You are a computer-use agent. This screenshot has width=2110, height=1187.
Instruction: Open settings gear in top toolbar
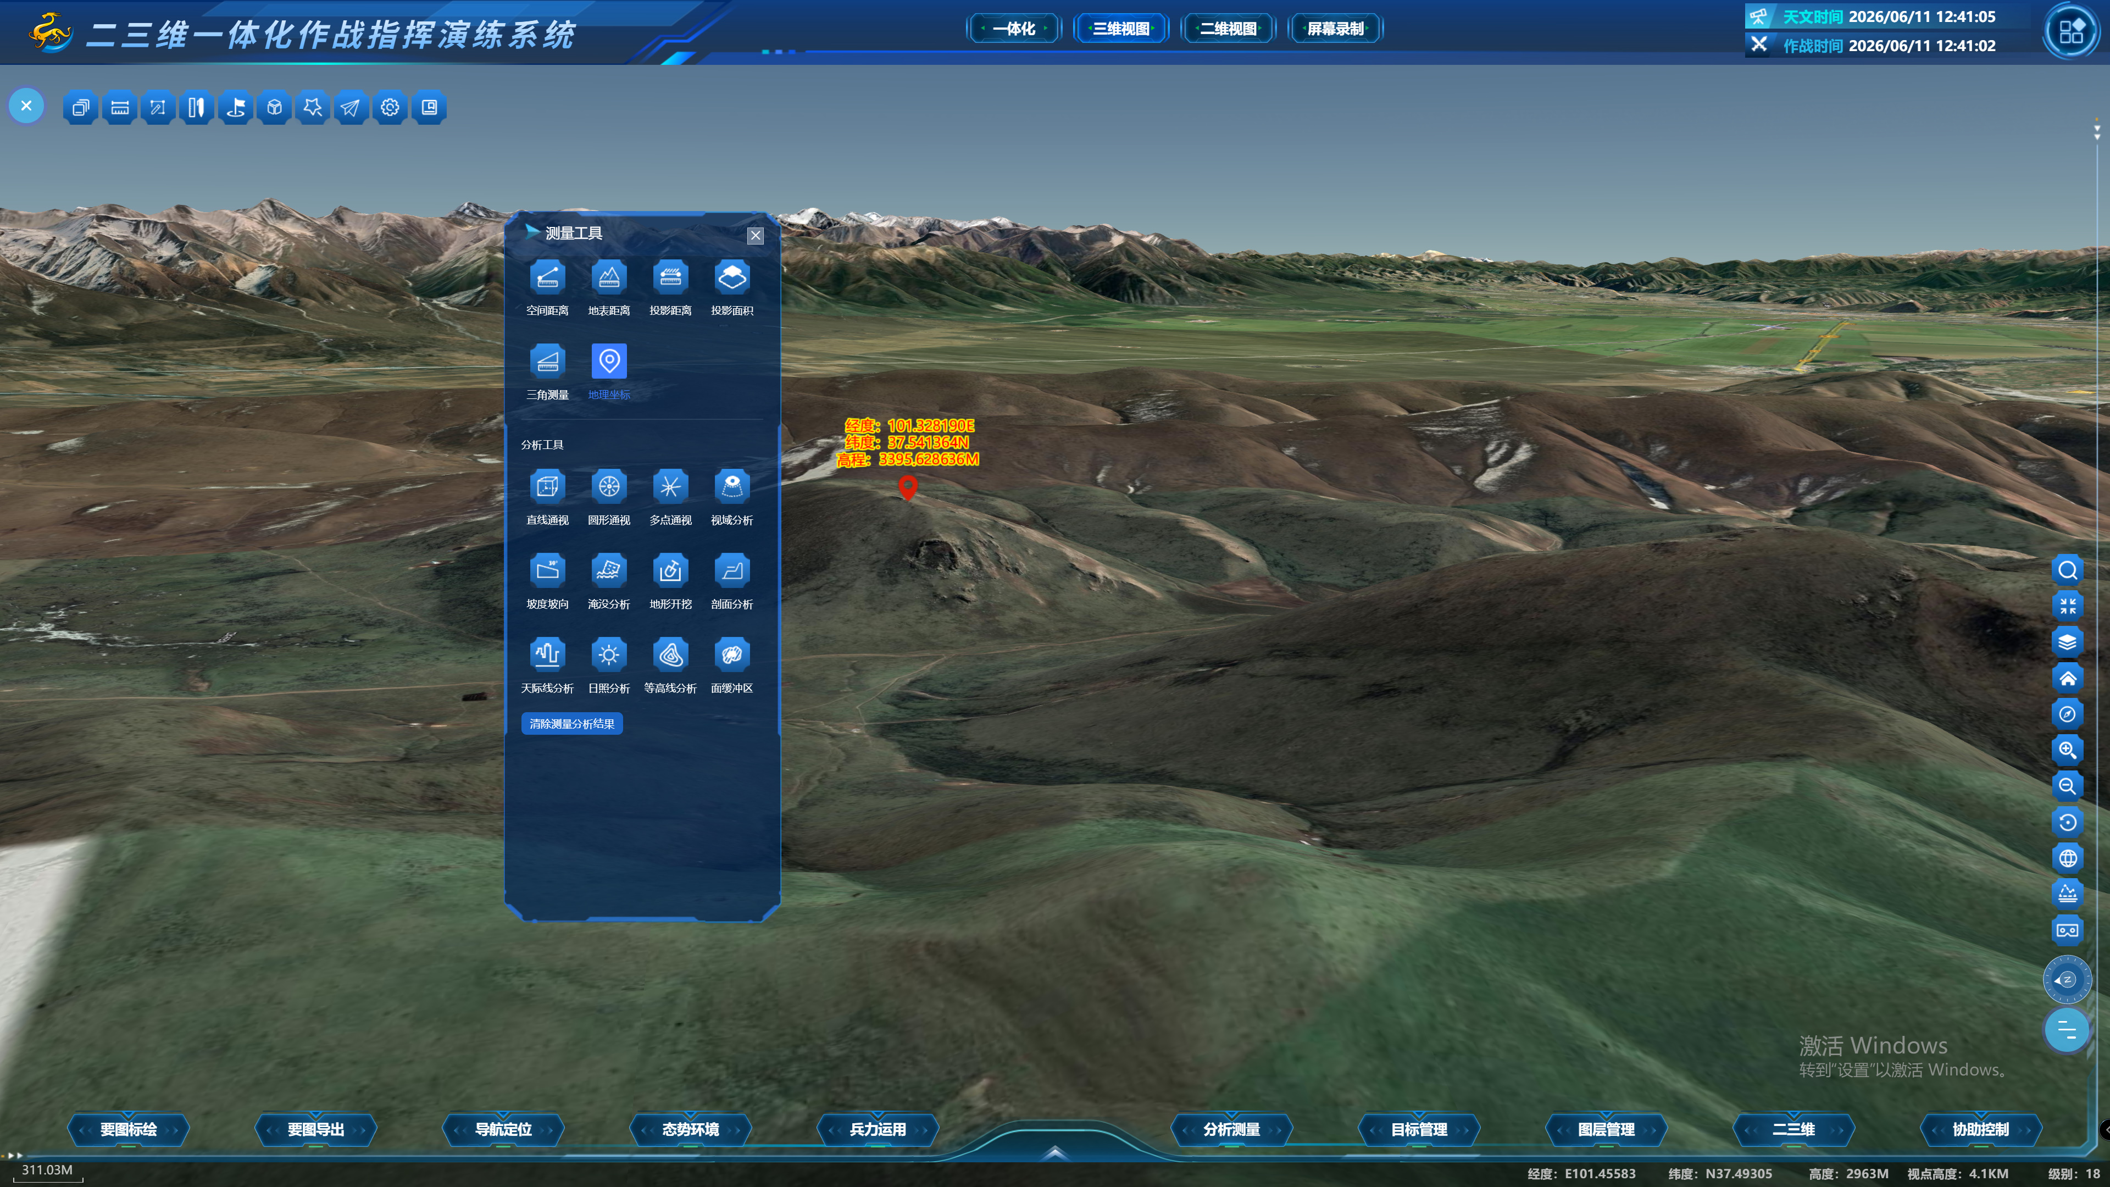[390, 107]
